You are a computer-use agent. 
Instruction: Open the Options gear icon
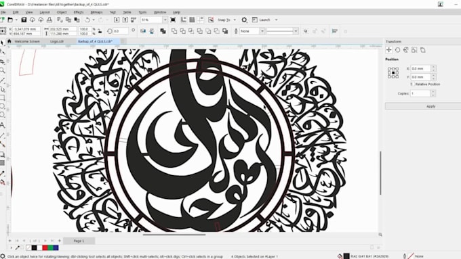point(244,20)
